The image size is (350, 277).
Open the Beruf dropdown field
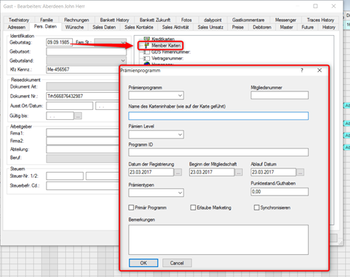tap(83, 158)
